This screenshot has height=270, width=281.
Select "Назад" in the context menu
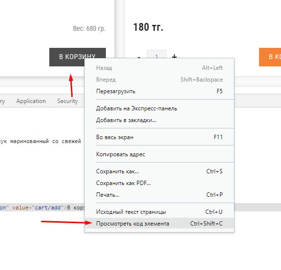point(159,68)
